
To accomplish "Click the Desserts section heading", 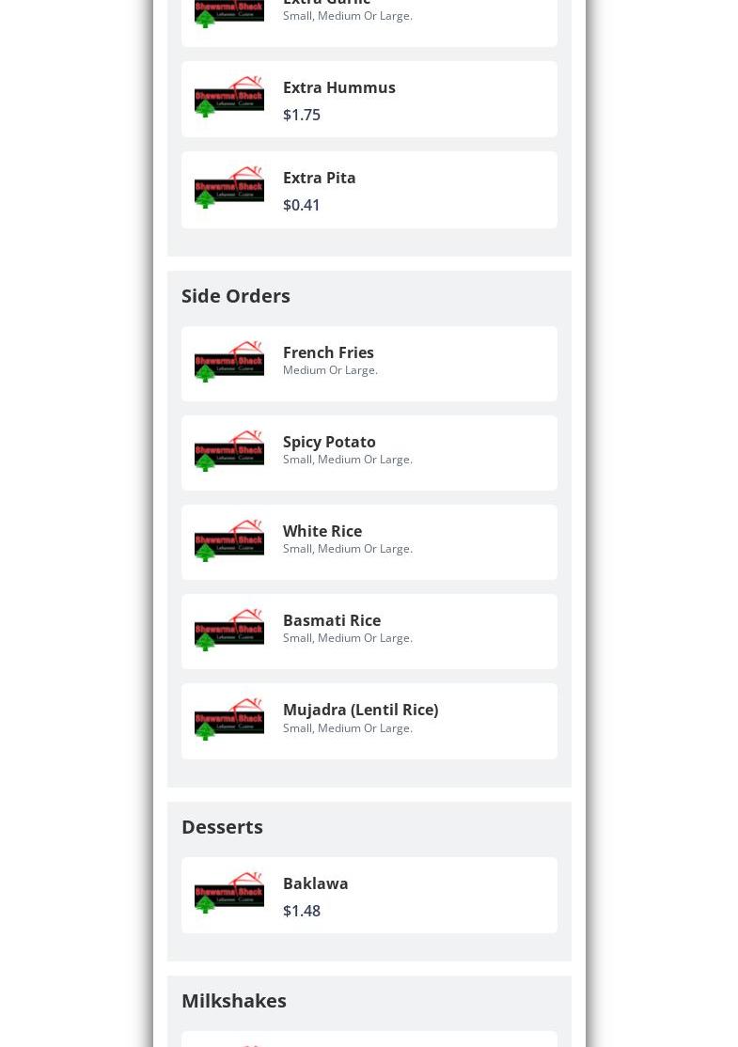I will (222, 826).
